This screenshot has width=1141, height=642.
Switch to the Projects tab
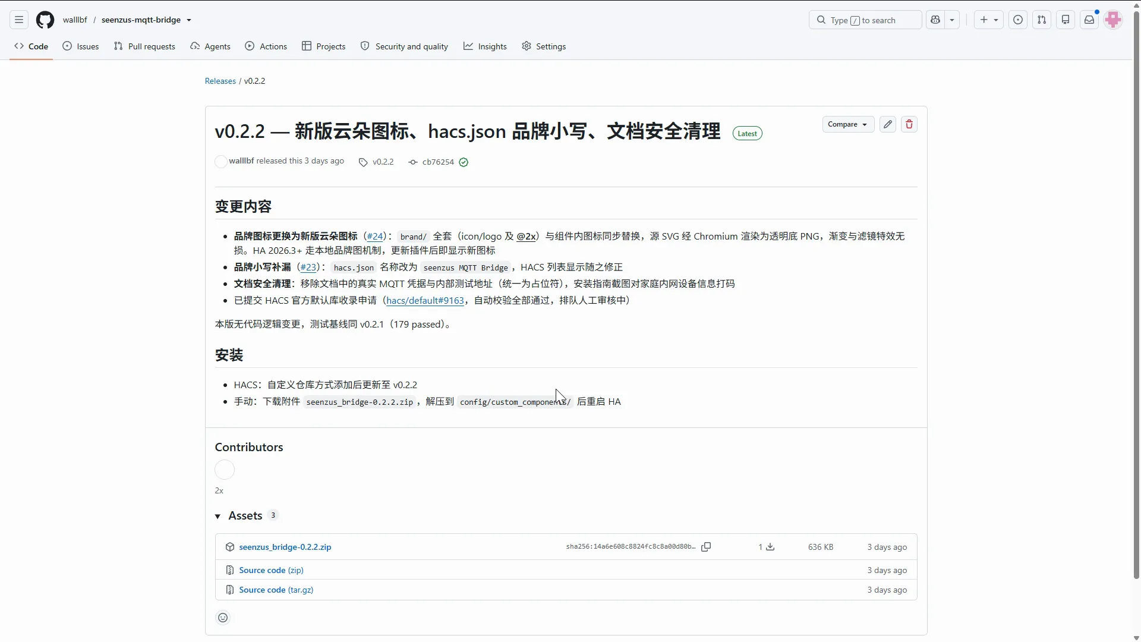point(323,46)
